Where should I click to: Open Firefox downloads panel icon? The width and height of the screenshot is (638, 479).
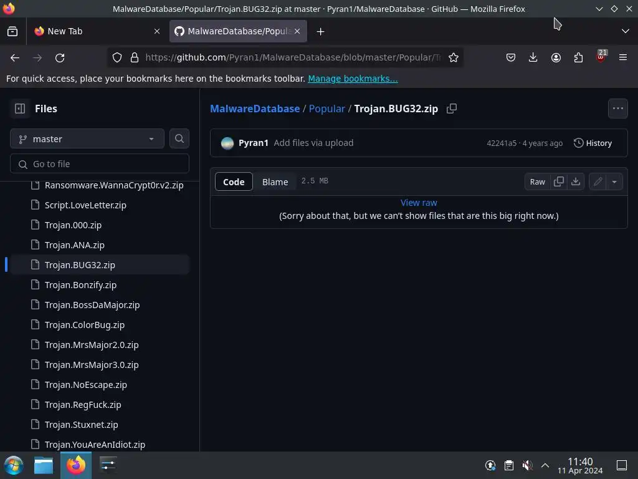(x=533, y=57)
